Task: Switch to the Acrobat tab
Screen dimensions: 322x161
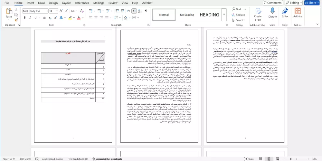Action: (x=147, y=3)
